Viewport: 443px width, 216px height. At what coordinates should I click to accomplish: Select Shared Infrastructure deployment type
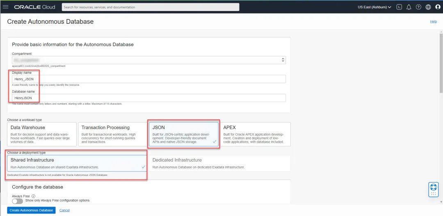[77, 163]
